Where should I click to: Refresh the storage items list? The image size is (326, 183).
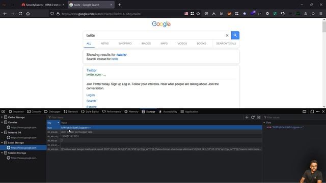253,117
